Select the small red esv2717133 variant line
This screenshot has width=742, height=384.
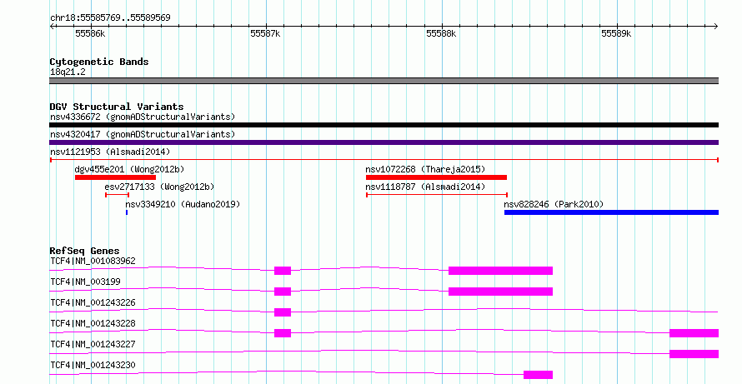tap(117, 195)
